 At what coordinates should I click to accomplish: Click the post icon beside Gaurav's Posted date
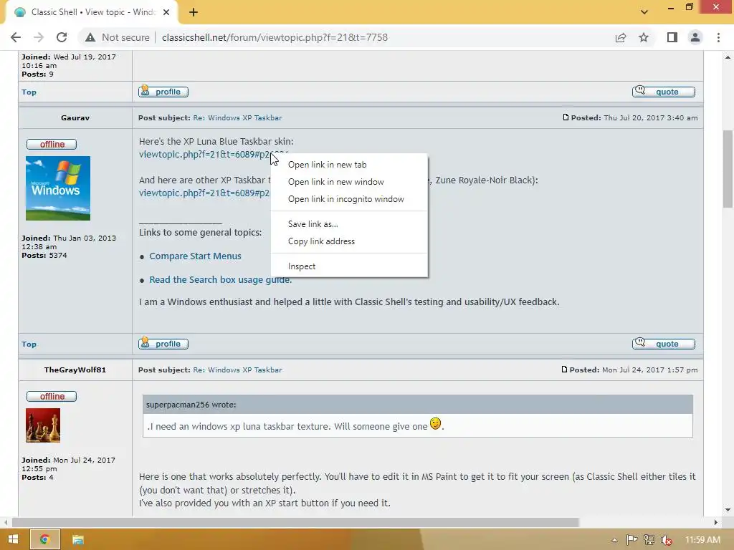tap(566, 117)
